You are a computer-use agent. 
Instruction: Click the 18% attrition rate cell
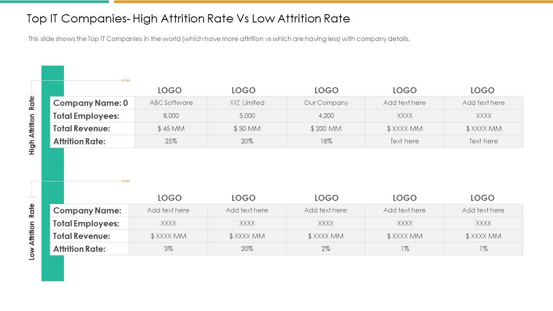tap(326, 141)
